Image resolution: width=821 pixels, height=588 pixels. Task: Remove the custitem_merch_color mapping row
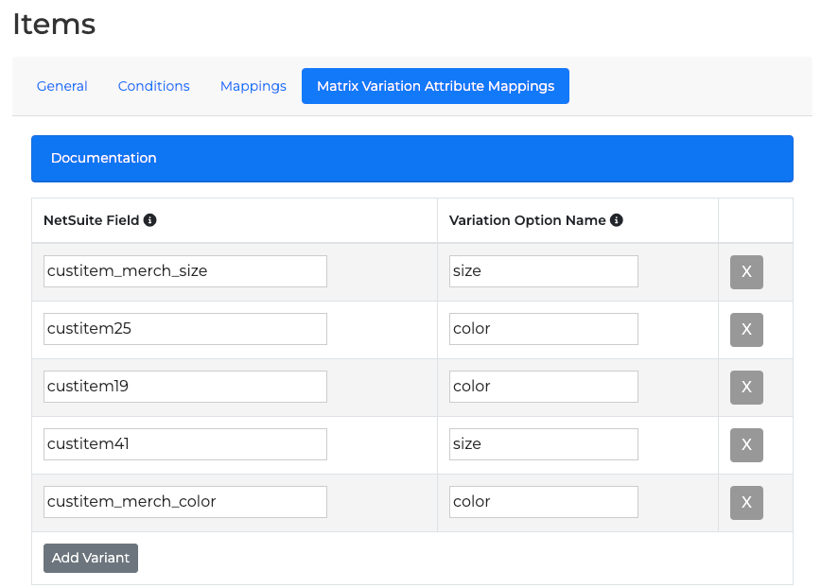[746, 503]
